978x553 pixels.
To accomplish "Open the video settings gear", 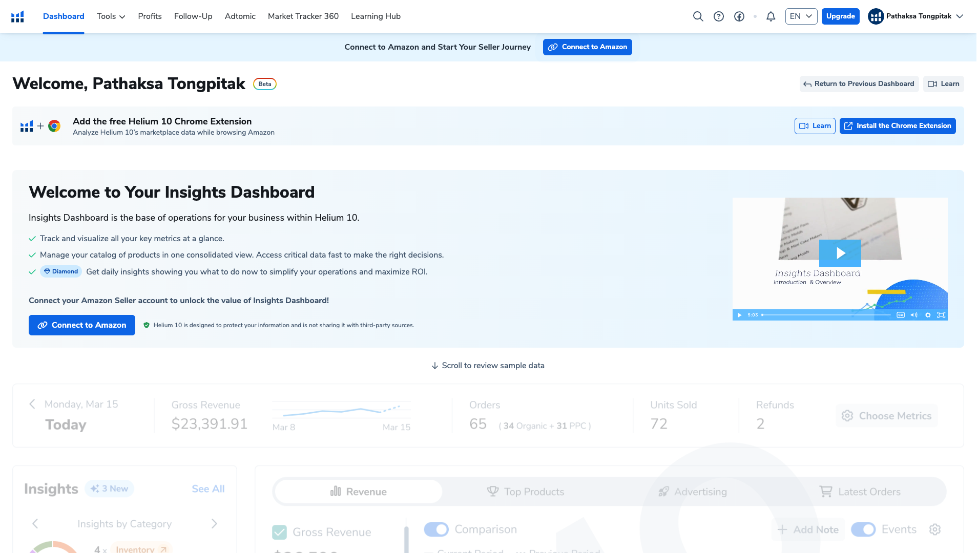I will coord(928,315).
